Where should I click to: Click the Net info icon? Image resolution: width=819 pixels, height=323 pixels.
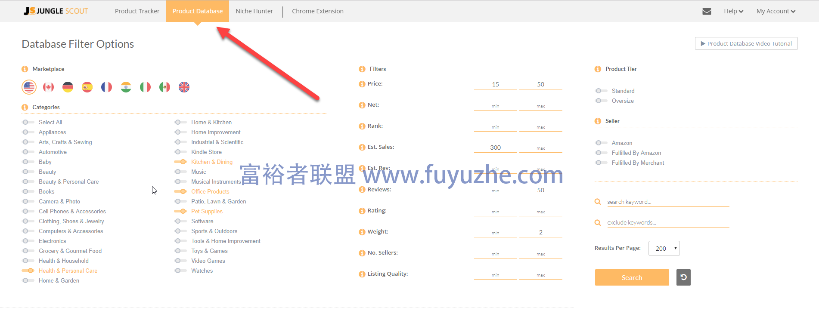[x=362, y=105]
